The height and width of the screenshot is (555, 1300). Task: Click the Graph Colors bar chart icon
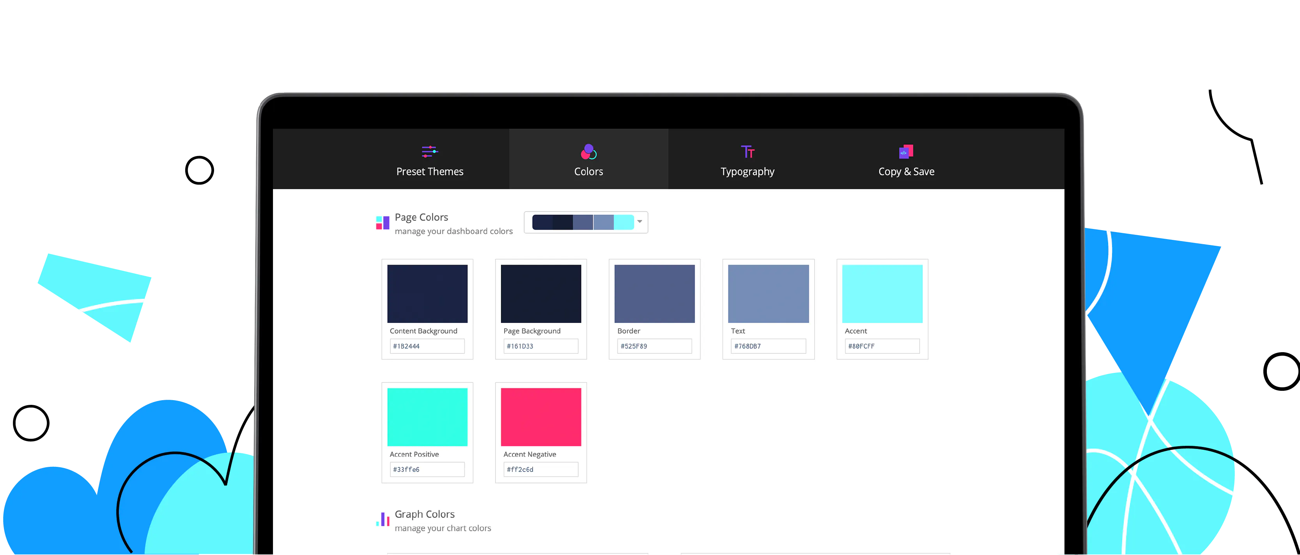(x=383, y=519)
